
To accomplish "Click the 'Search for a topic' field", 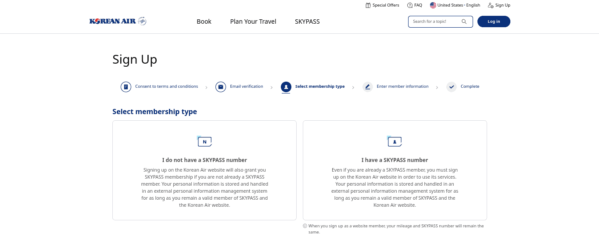I will click(434, 22).
